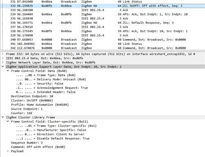Select packet 336 ZCL Default Response row
Image resolution: width=205 pixels, height=157 pixels.
102,23
